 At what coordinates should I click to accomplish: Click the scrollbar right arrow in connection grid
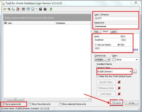(89, 99)
